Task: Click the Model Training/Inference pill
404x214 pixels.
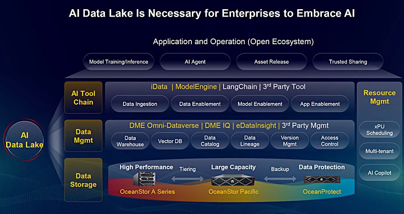Action: (119, 62)
